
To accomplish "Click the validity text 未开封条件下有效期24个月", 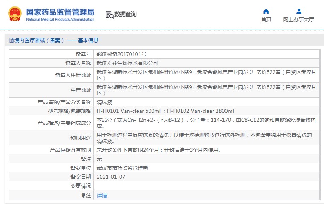I will point(128,150).
